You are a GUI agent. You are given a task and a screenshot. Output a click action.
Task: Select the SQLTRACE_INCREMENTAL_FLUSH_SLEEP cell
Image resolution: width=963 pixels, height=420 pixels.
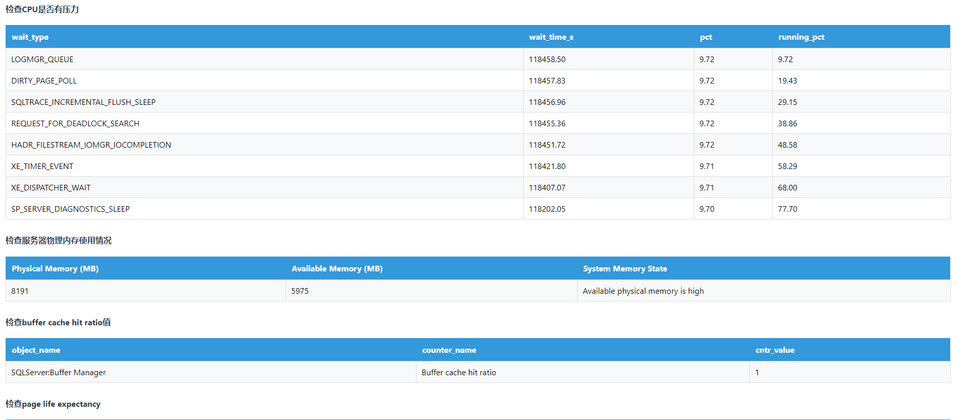pos(264,102)
